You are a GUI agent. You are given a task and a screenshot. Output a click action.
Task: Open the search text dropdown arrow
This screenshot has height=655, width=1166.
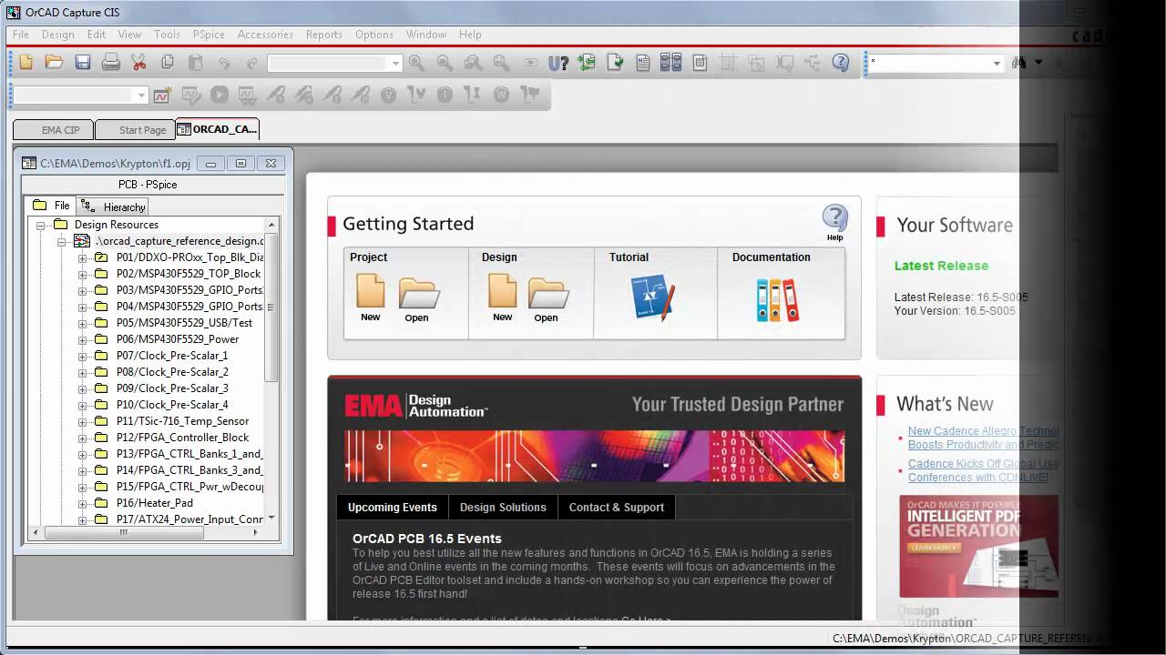[997, 63]
